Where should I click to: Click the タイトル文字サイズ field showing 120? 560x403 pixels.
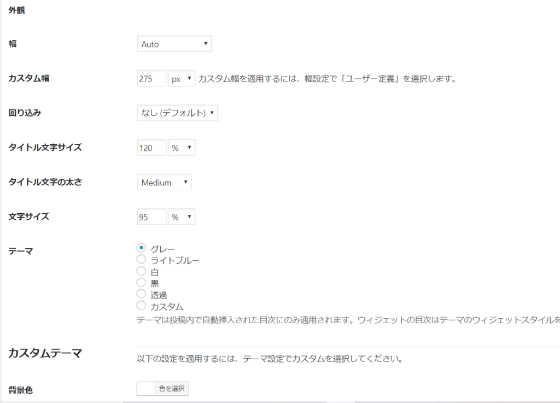click(x=151, y=148)
